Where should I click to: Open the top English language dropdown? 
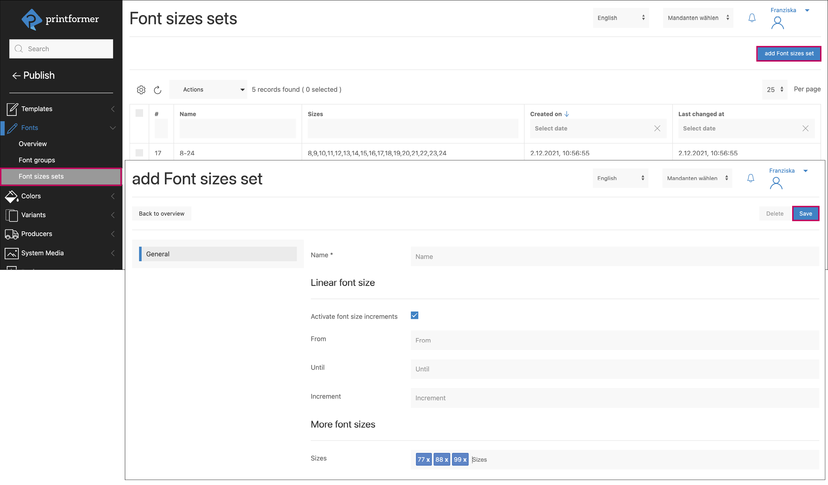click(x=620, y=18)
